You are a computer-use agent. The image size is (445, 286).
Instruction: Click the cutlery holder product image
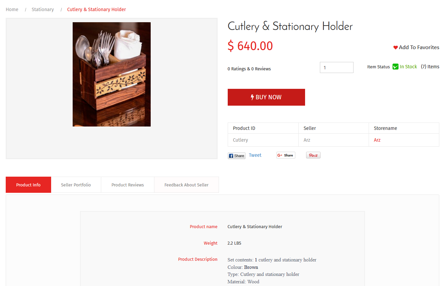coord(112,74)
